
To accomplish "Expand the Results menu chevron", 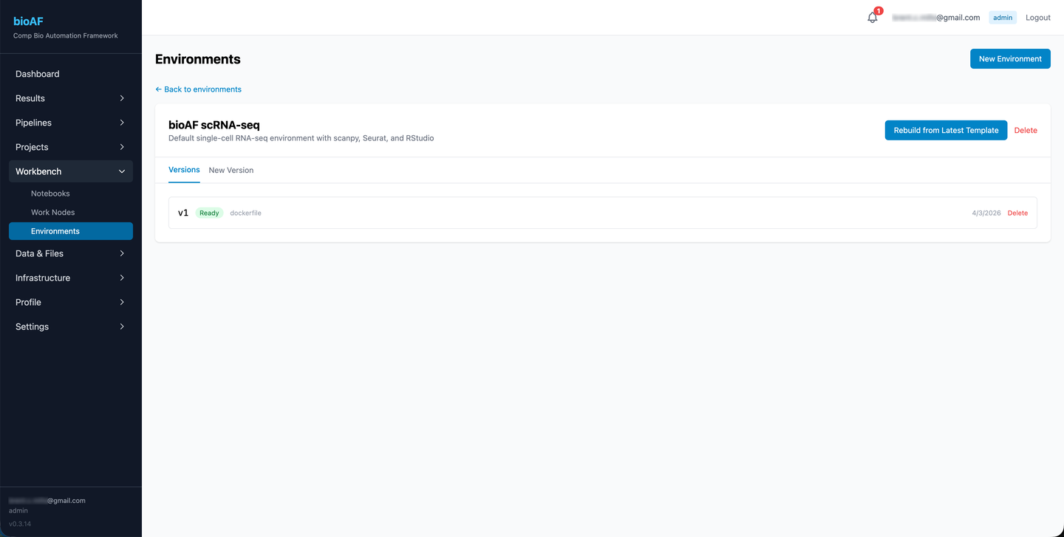I will 122,98.
